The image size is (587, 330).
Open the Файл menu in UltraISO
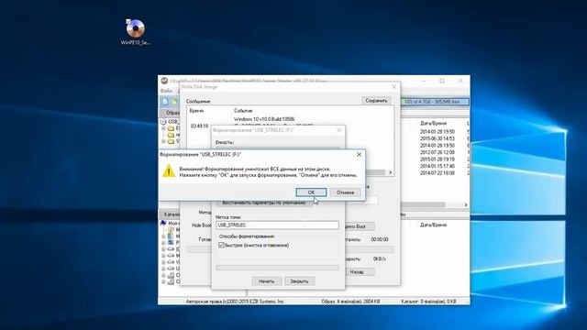(167, 91)
